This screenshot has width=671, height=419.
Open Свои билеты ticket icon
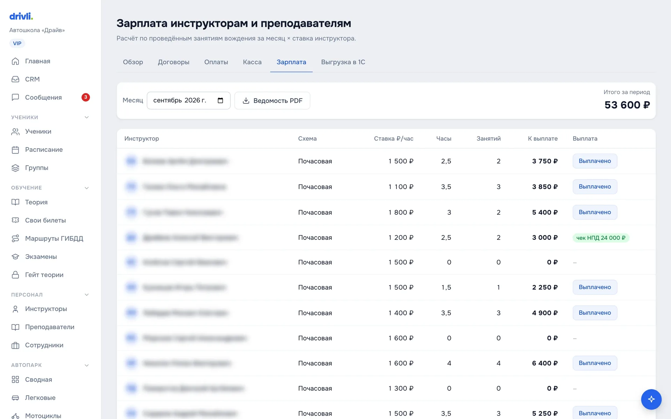(15, 220)
